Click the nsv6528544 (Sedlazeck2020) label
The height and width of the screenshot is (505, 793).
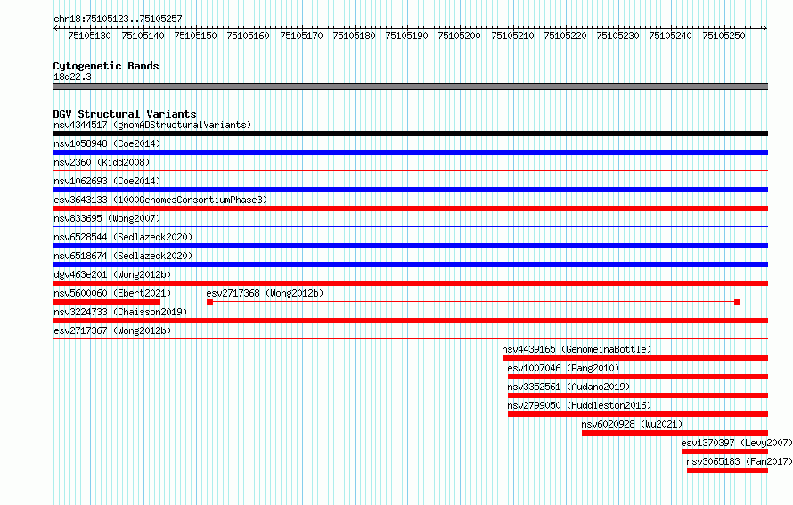(123, 237)
